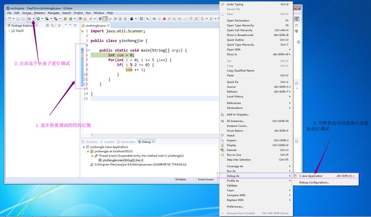The height and width of the screenshot is (217, 371).
Task: Click Link with Editor in Package Explorer
Action: pos(52,25)
